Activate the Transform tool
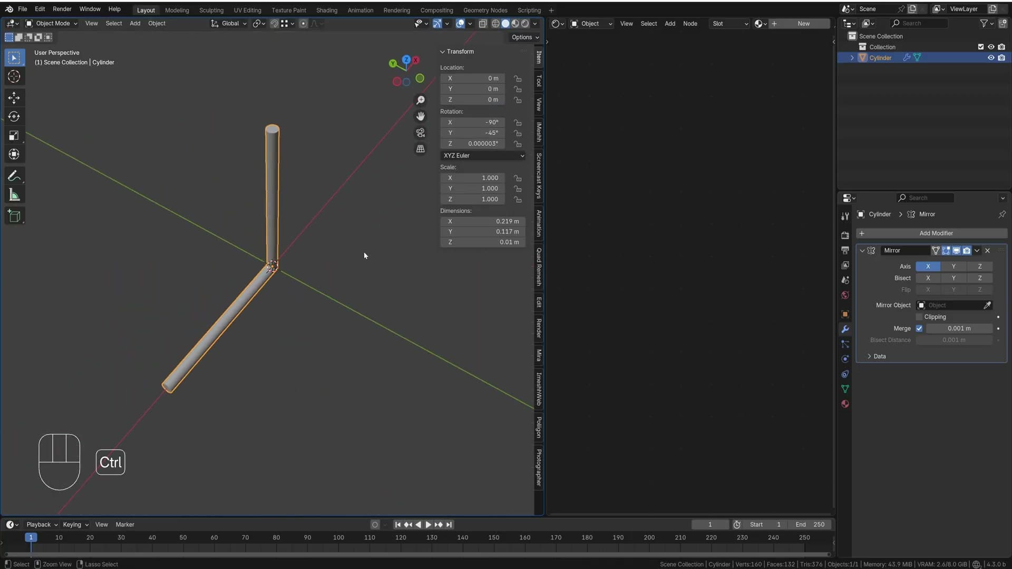 pyautogui.click(x=14, y=154)
